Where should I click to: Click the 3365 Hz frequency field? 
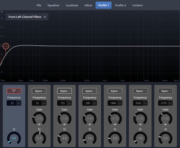coord(140,103)
